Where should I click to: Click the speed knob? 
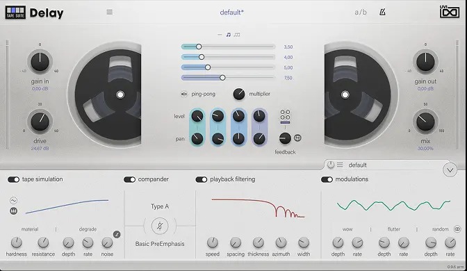pos(213,243)
